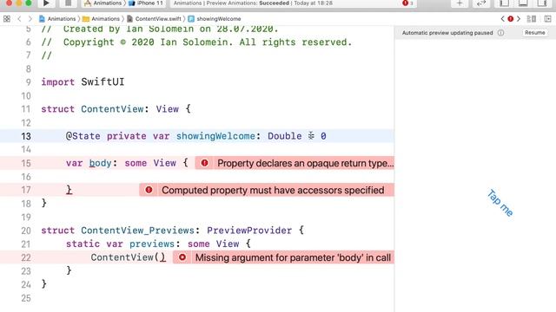Choose iPhone 11 run destination
556x312 pixels.
pyautogui.click(x=146, y=3)
